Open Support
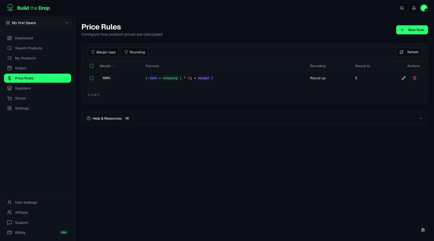 [x=37, y=222]
